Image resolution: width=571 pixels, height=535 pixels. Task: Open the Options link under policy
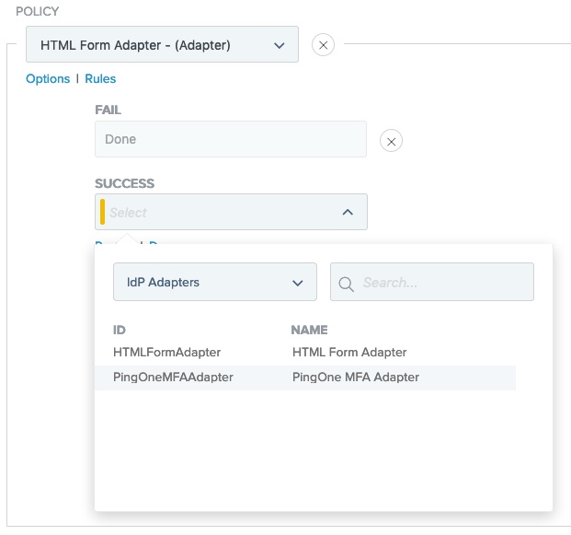48,79
